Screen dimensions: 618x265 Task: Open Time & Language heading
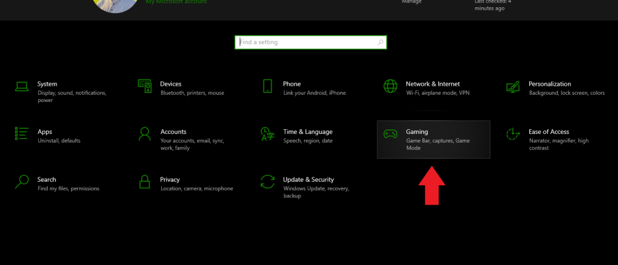[308, 132]
